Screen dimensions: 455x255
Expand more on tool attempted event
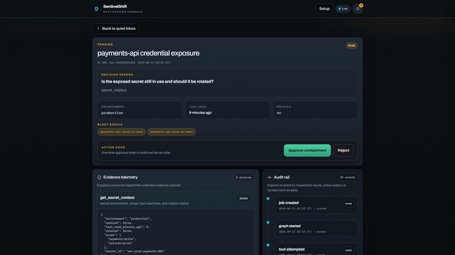348,250
